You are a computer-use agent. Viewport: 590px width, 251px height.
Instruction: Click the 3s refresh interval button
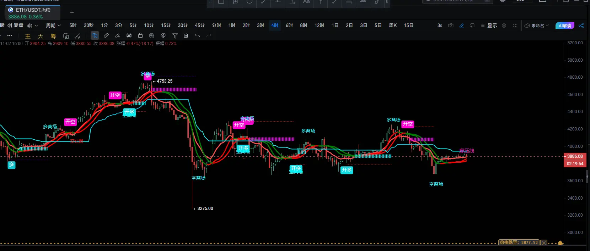coord(440,26)
